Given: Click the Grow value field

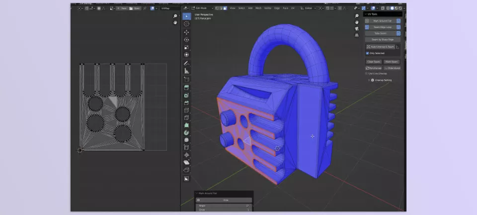Looking at the screenshot, I should click(224, 210).
